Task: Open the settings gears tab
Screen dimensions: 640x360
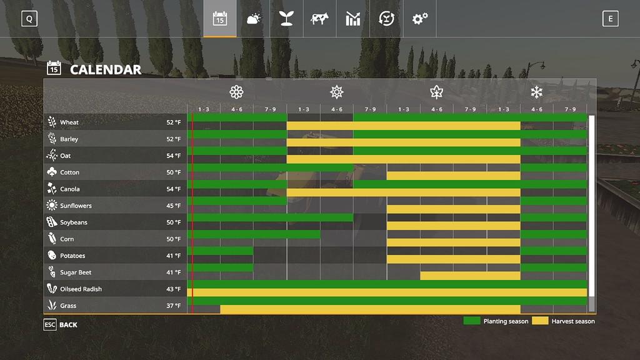Action: pos(419,19)
